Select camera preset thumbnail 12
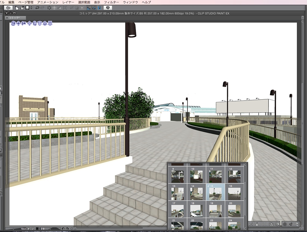The image size is (307, 232). [x=234, y=175]
